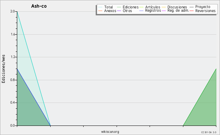
Task: Click the Reversiones legend label
Action: [205, 11]
